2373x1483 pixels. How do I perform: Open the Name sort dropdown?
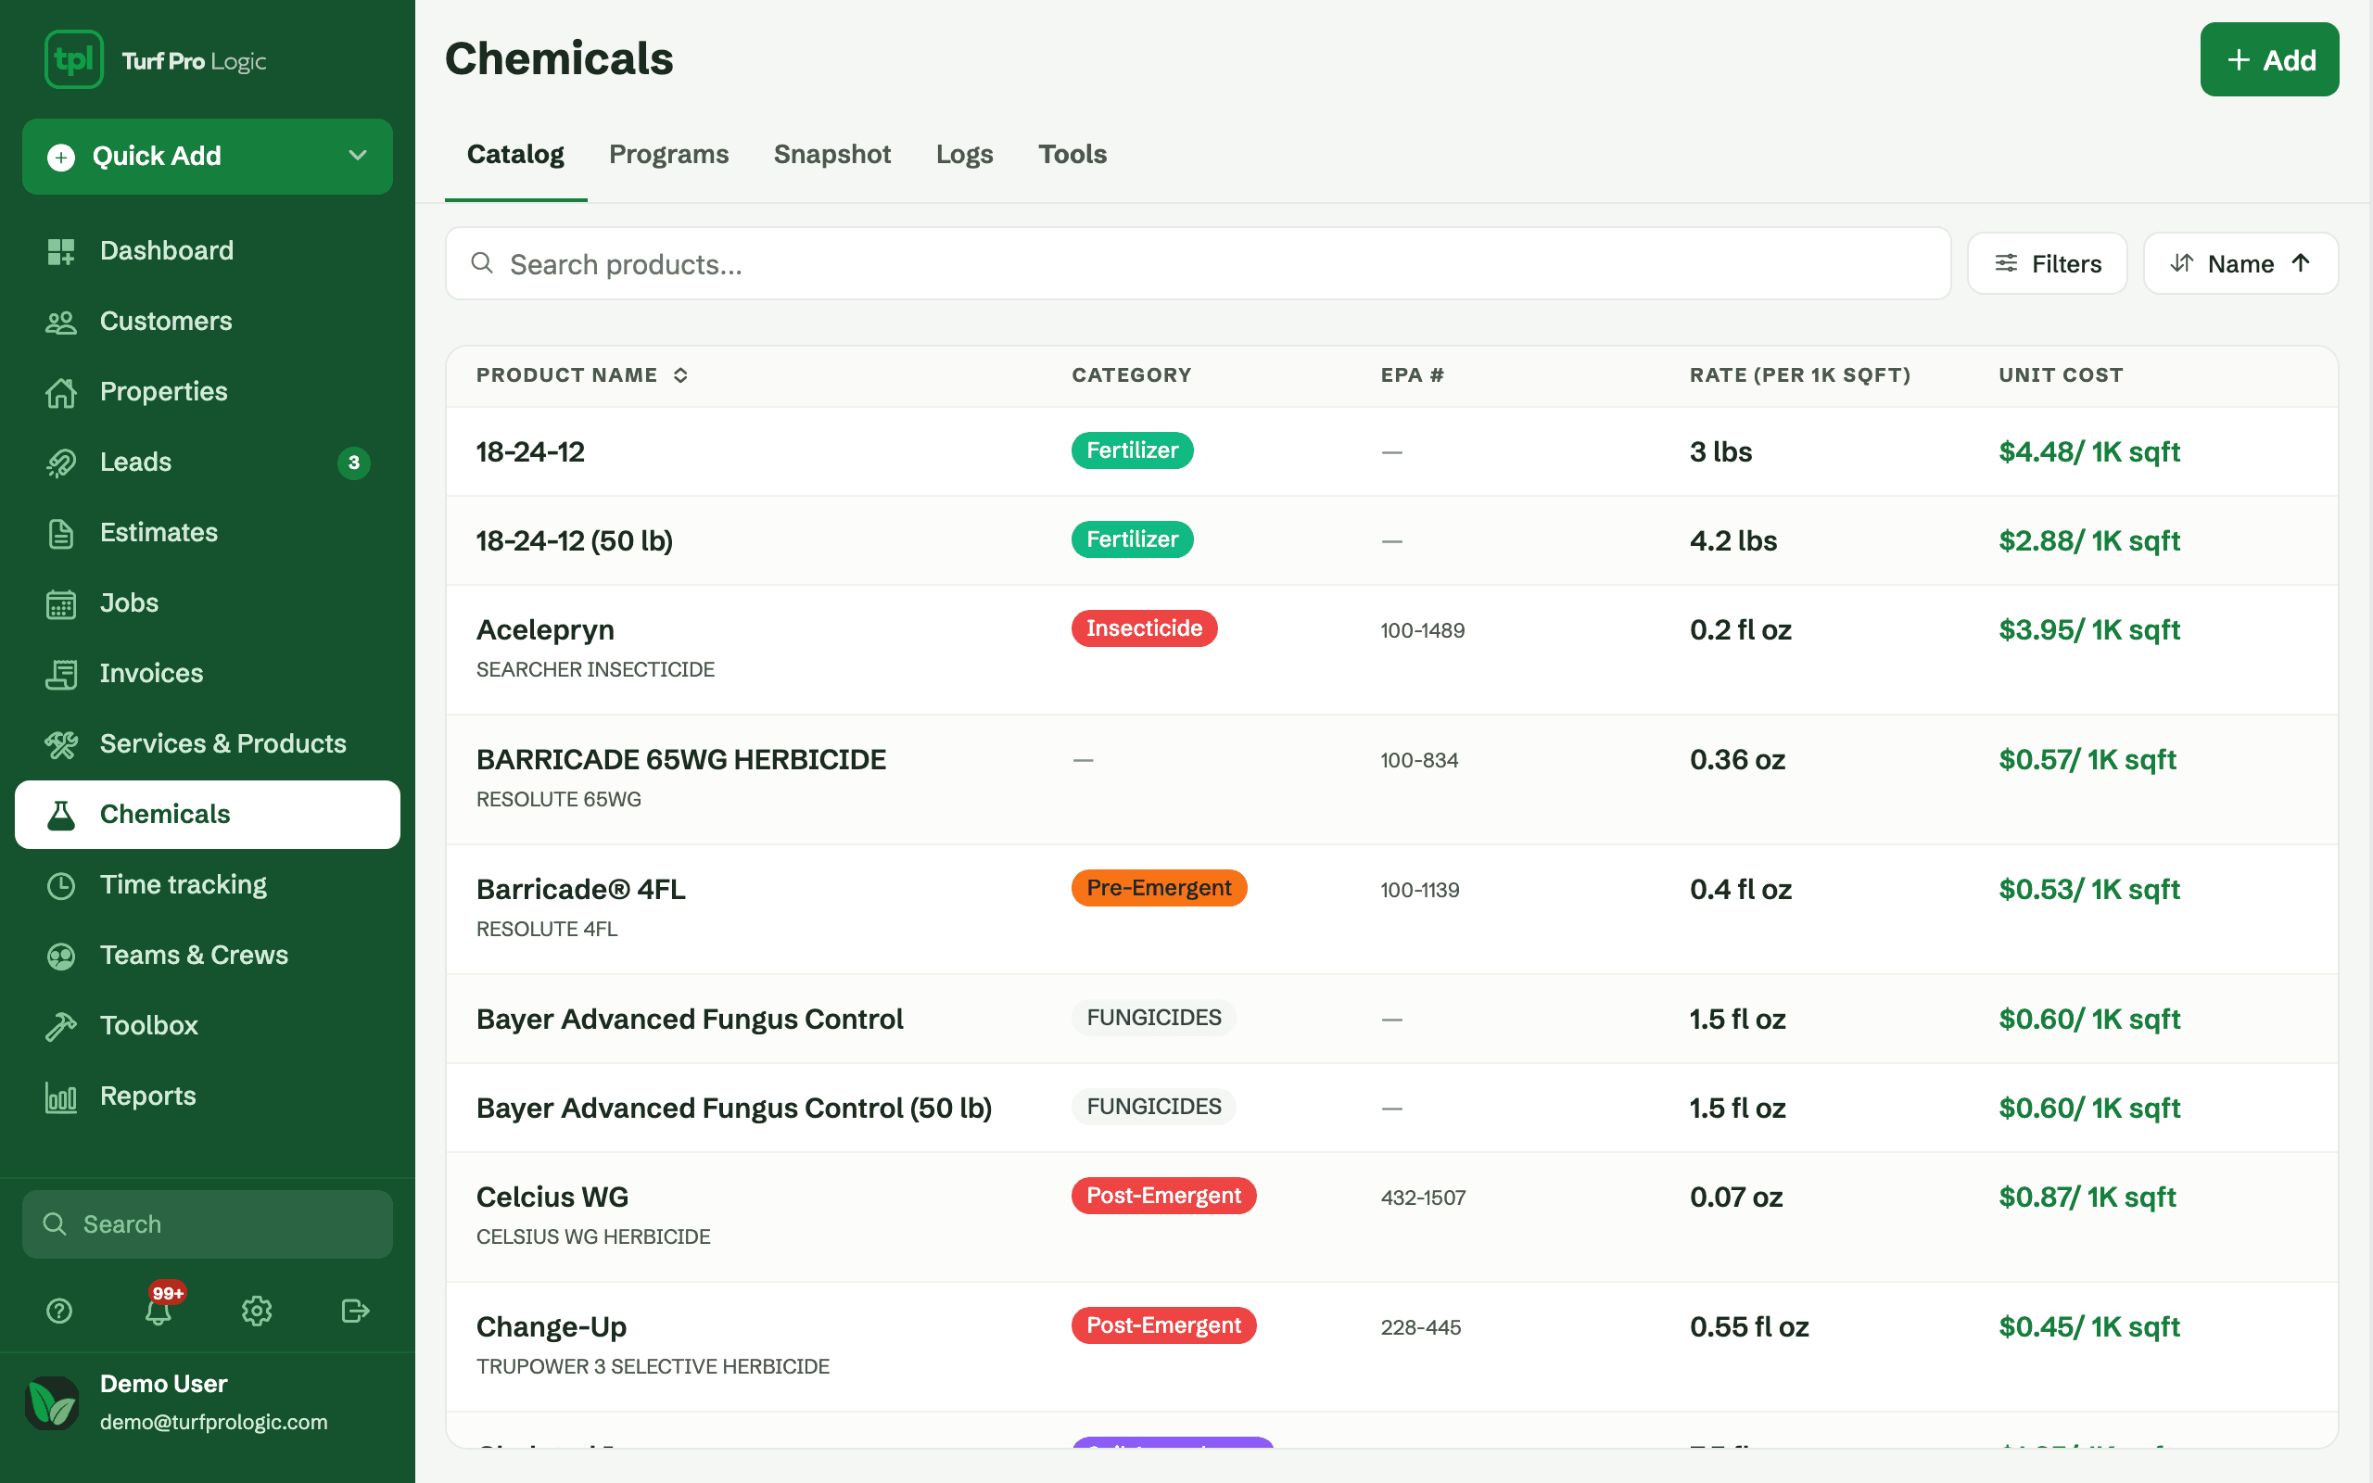point(2240,264)
